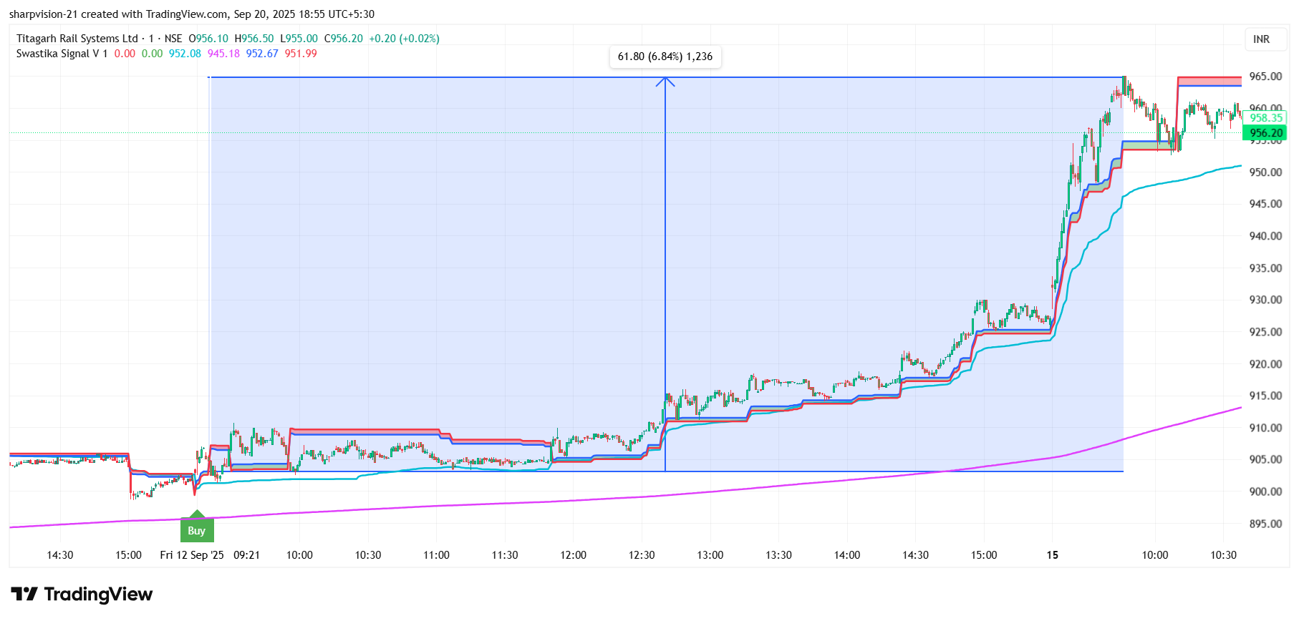Click the Titagarh Rail Systems Ltd symbol title

click(x=77, y=39)
